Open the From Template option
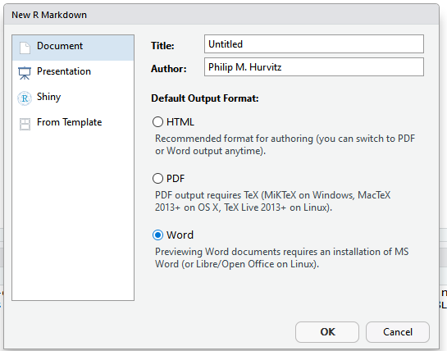 73,124
